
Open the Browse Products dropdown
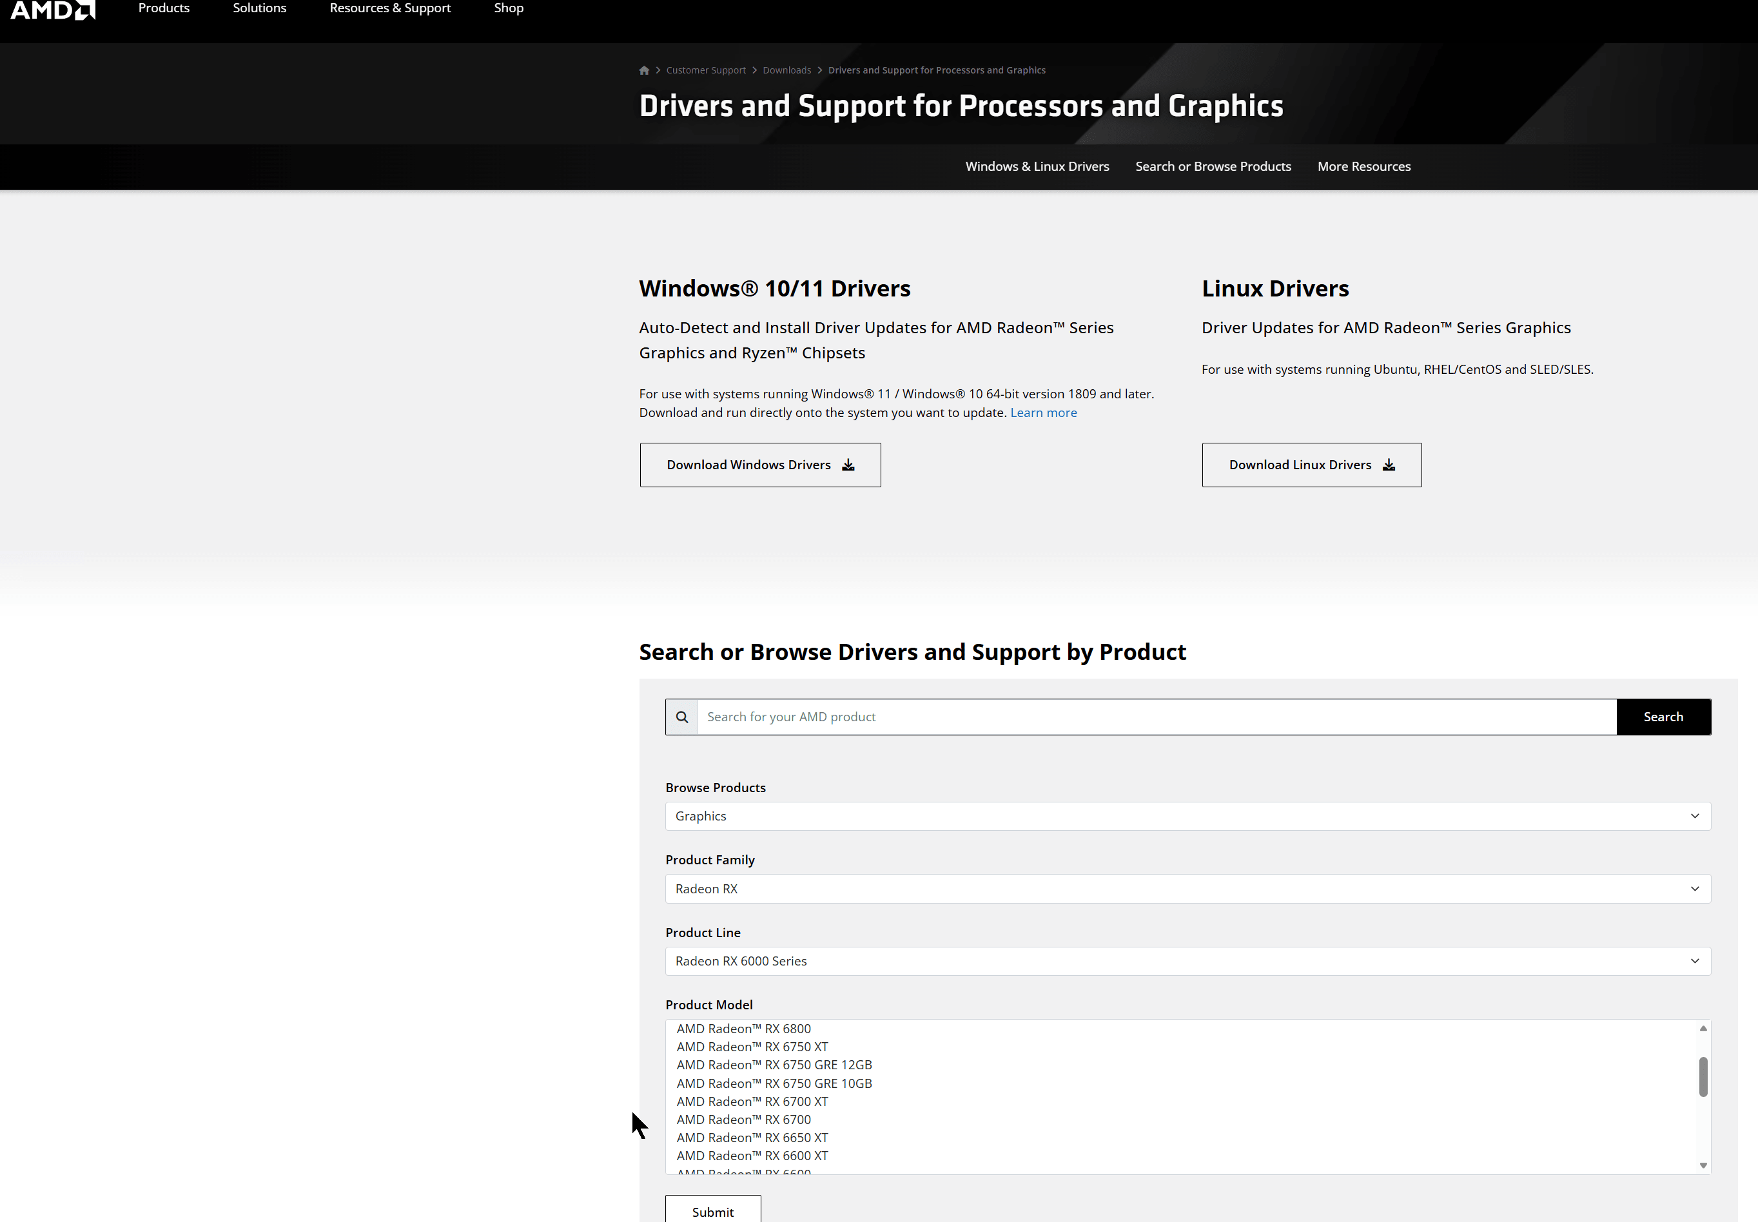tap(1187, 816)
